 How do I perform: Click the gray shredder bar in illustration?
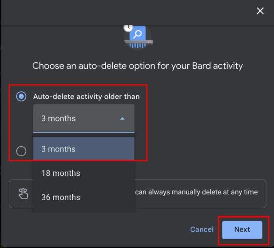point(138,42)
